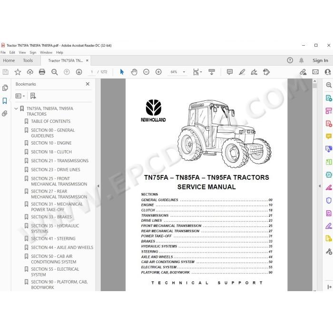Click the scrolling mode keyboard icon
333x333 pixels.
point(212,72)
